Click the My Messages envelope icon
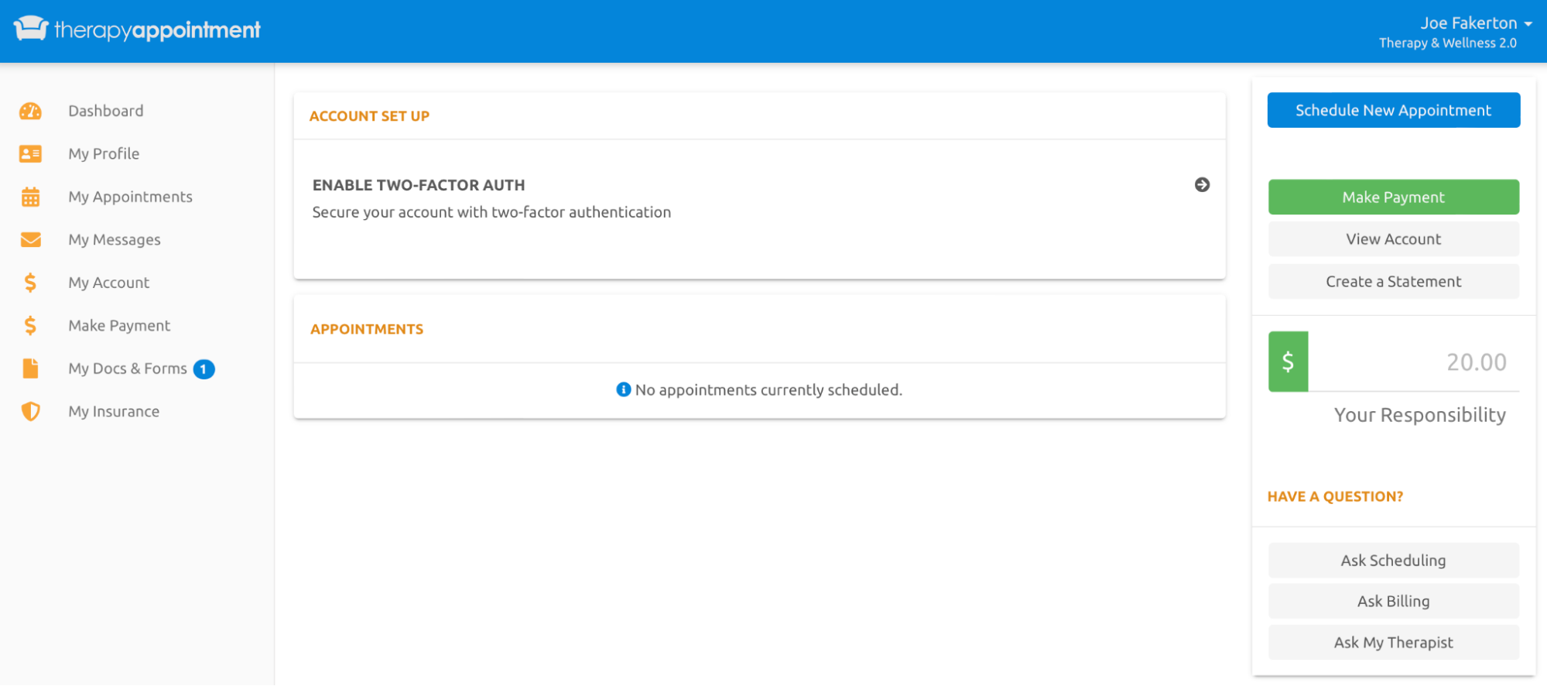Viewport: 1547px width, 686px height. (30, 239)
